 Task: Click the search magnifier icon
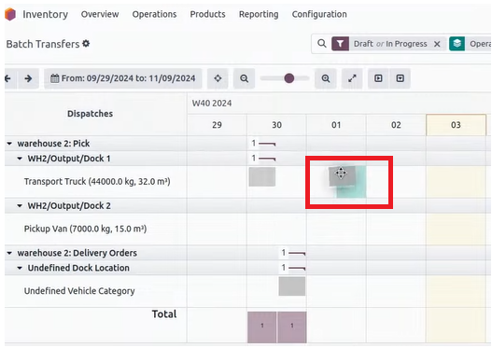[x=321, y=44]
